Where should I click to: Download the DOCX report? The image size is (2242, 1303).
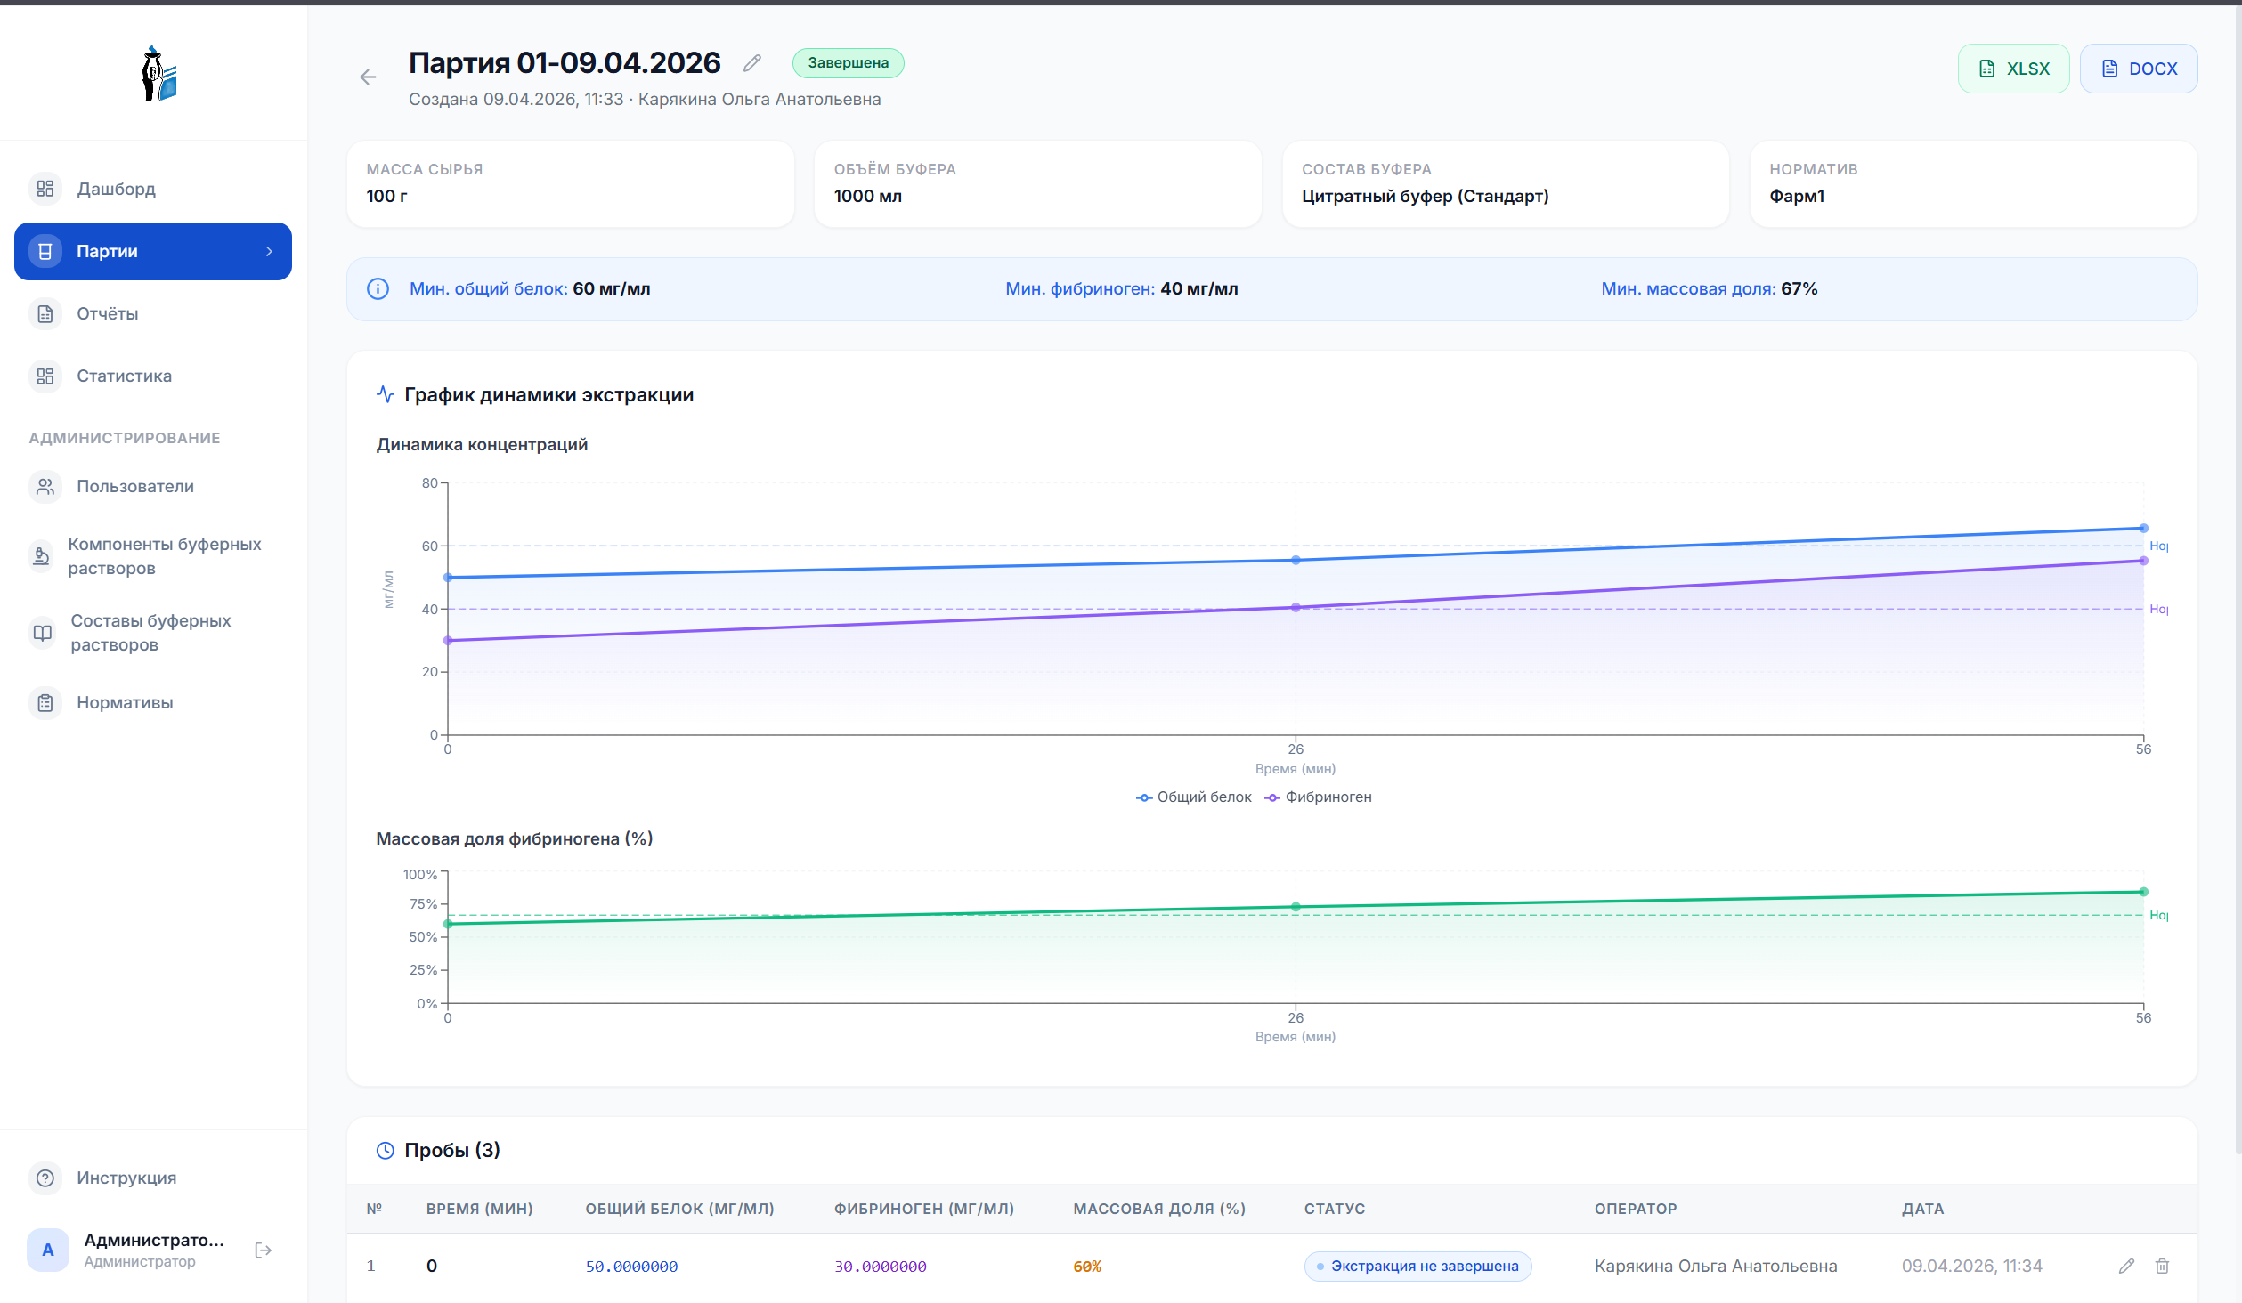click(2139, 68)
